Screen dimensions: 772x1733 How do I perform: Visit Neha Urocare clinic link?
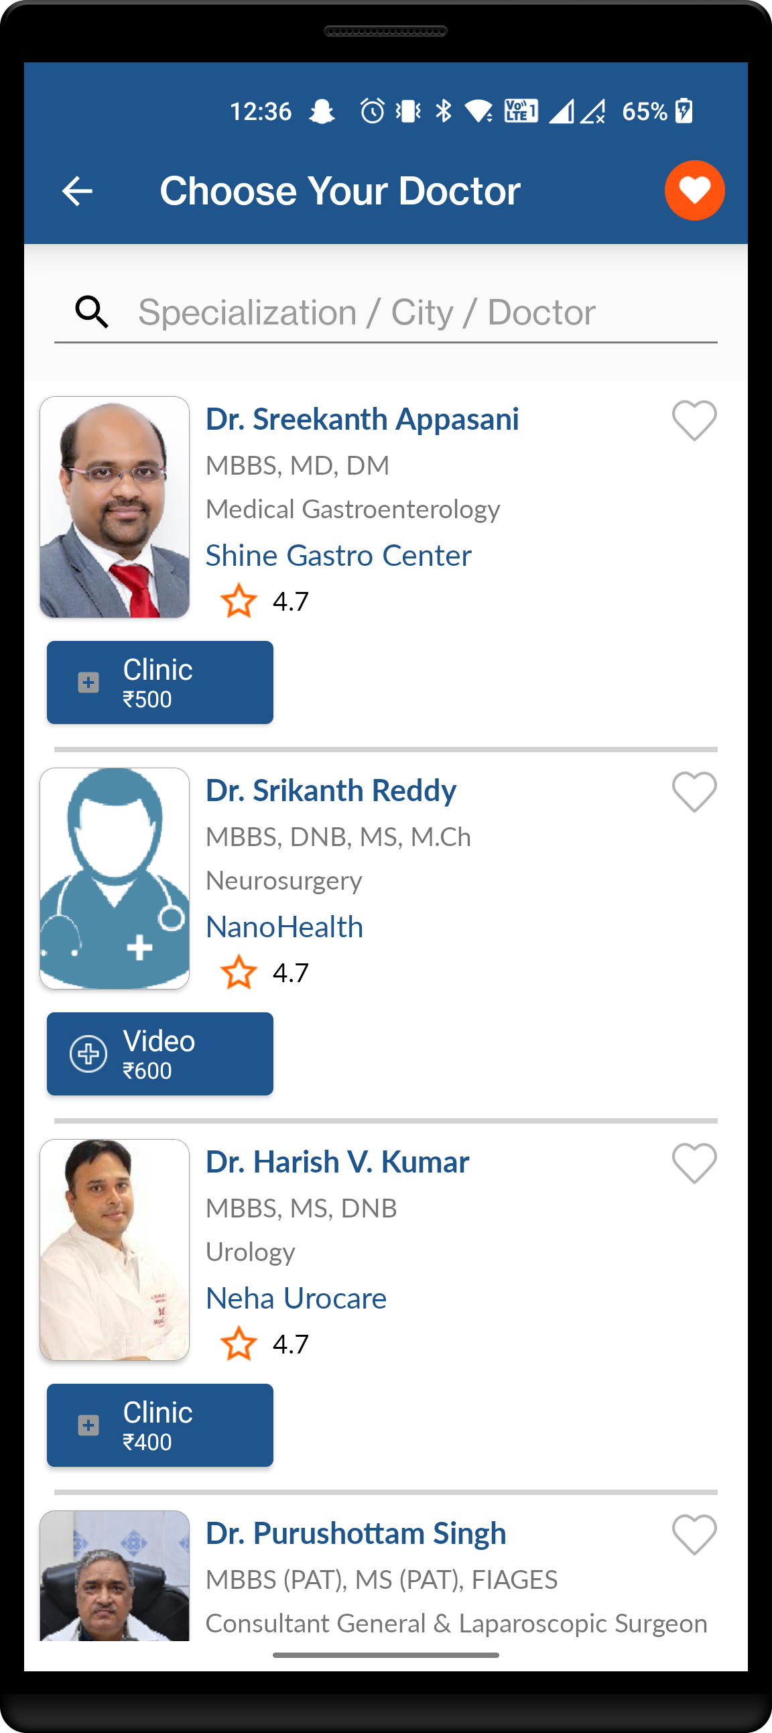point(296,1299)
